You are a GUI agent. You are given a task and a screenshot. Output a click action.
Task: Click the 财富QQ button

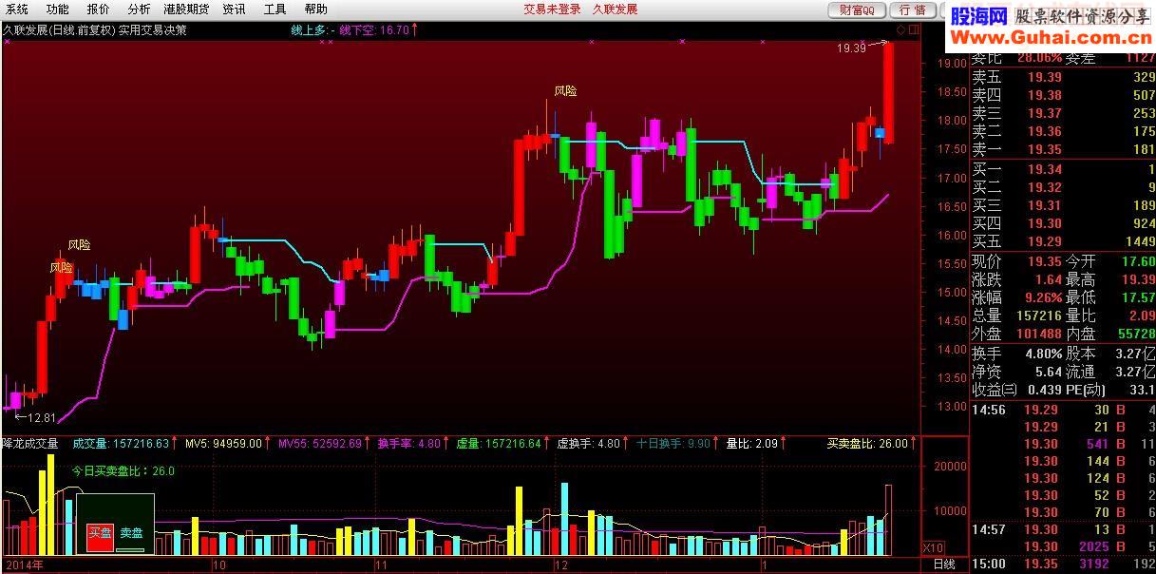point(857,10)
